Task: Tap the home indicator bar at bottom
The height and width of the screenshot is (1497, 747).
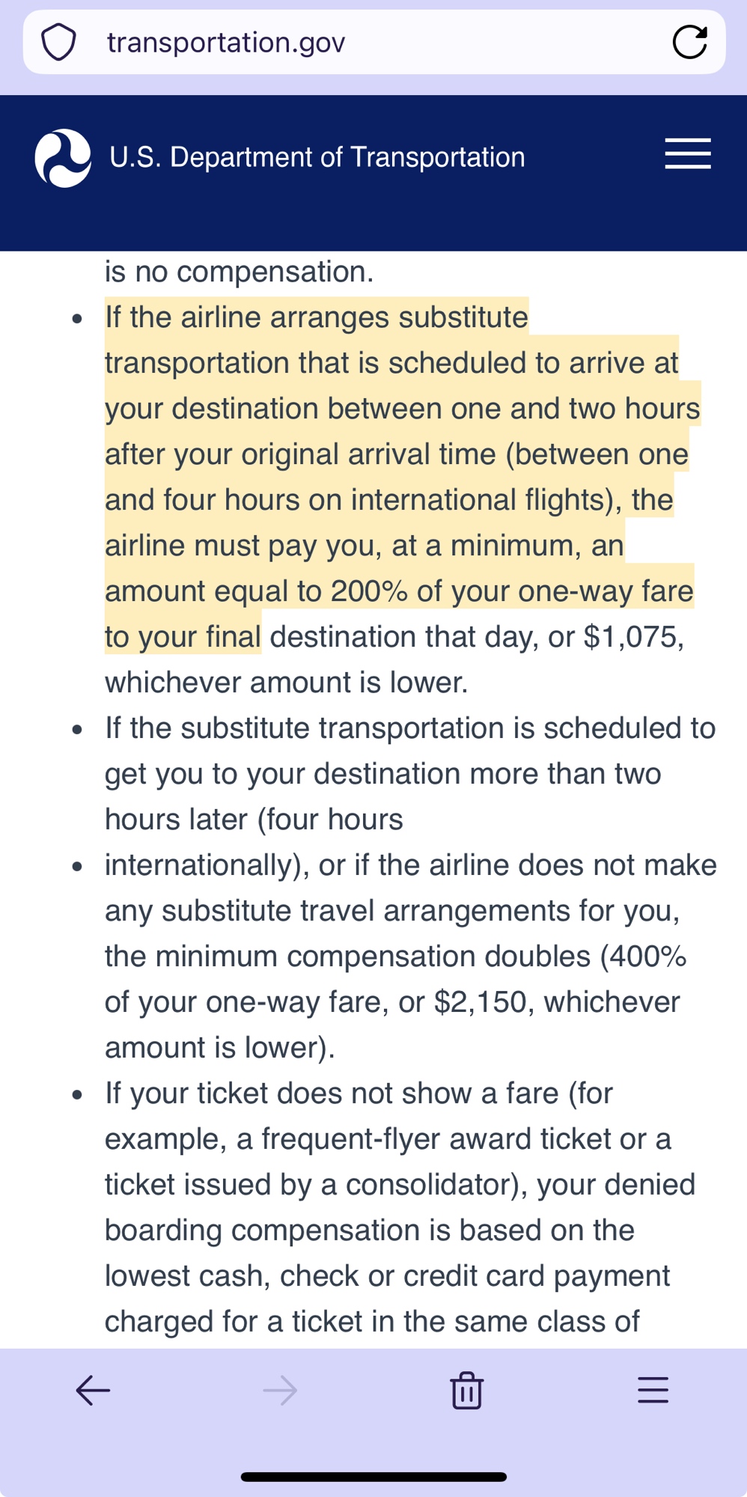Action: (373, 1477)
